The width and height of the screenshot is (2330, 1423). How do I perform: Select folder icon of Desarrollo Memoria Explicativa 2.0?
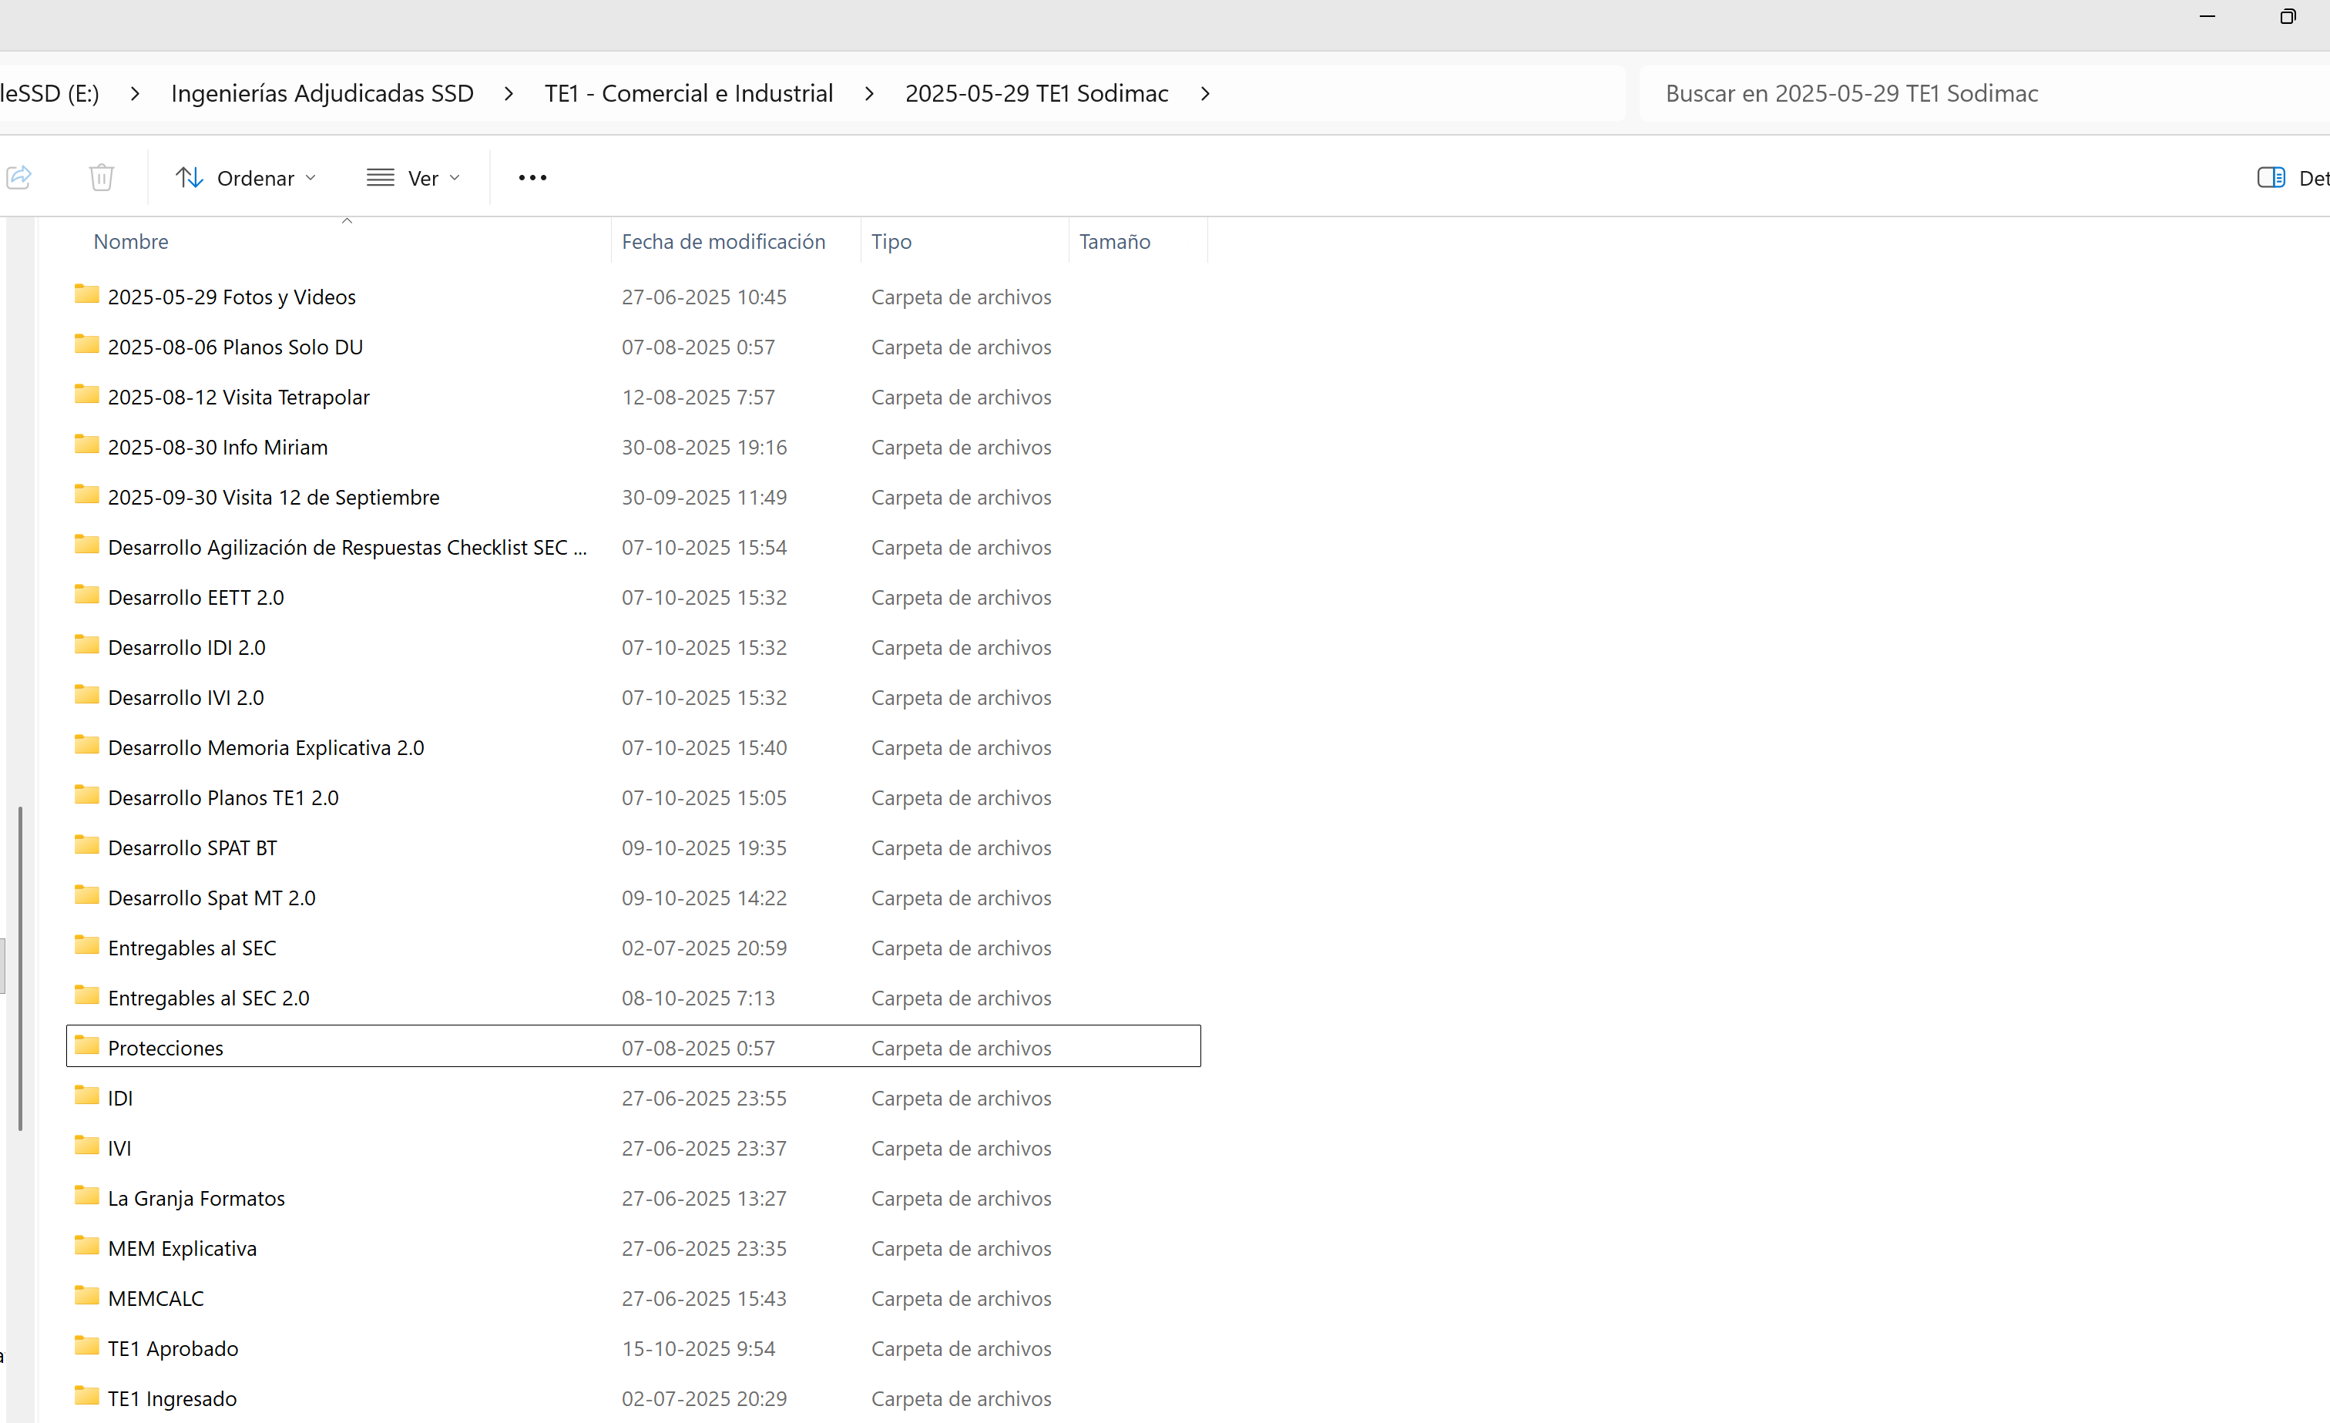click(x=87, y=745)
